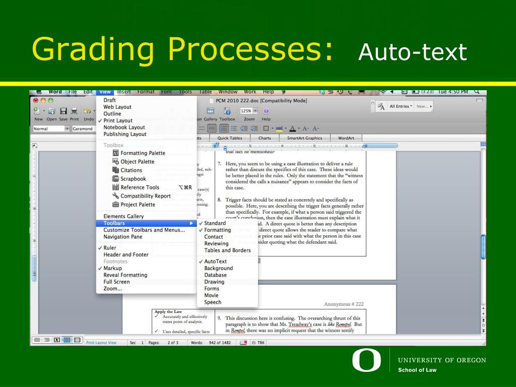Click the Save disk icon
Image resolution: width=516 pixels, height=387 pixels.
tap(63, 111)
